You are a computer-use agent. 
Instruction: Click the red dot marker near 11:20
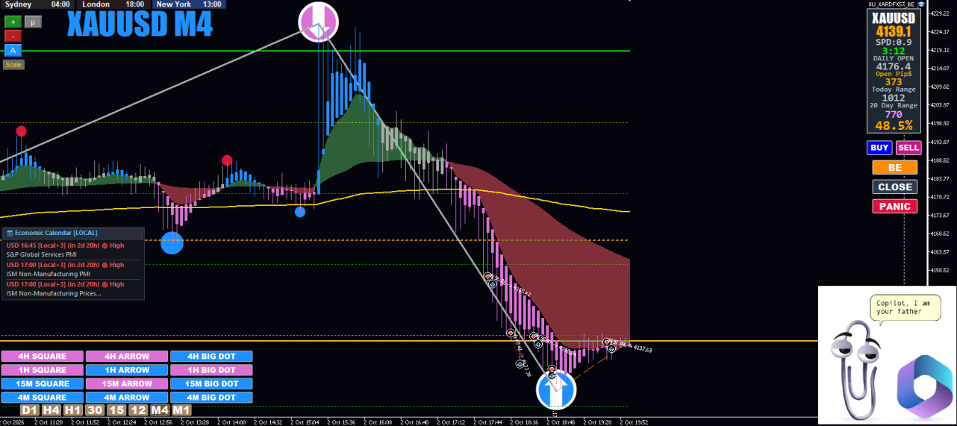click(21, 132)
